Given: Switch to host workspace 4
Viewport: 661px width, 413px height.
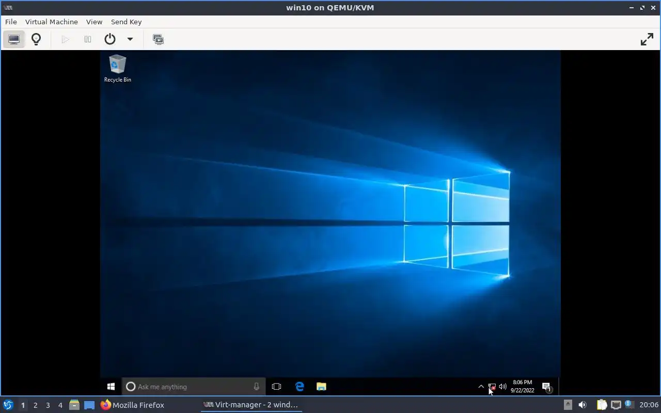Looking at the screenshot, I should [x=60, y=405].
